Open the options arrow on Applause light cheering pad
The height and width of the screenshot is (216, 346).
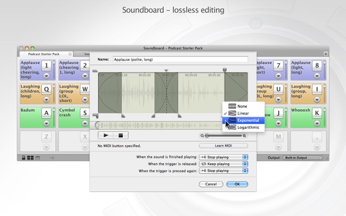47,76
